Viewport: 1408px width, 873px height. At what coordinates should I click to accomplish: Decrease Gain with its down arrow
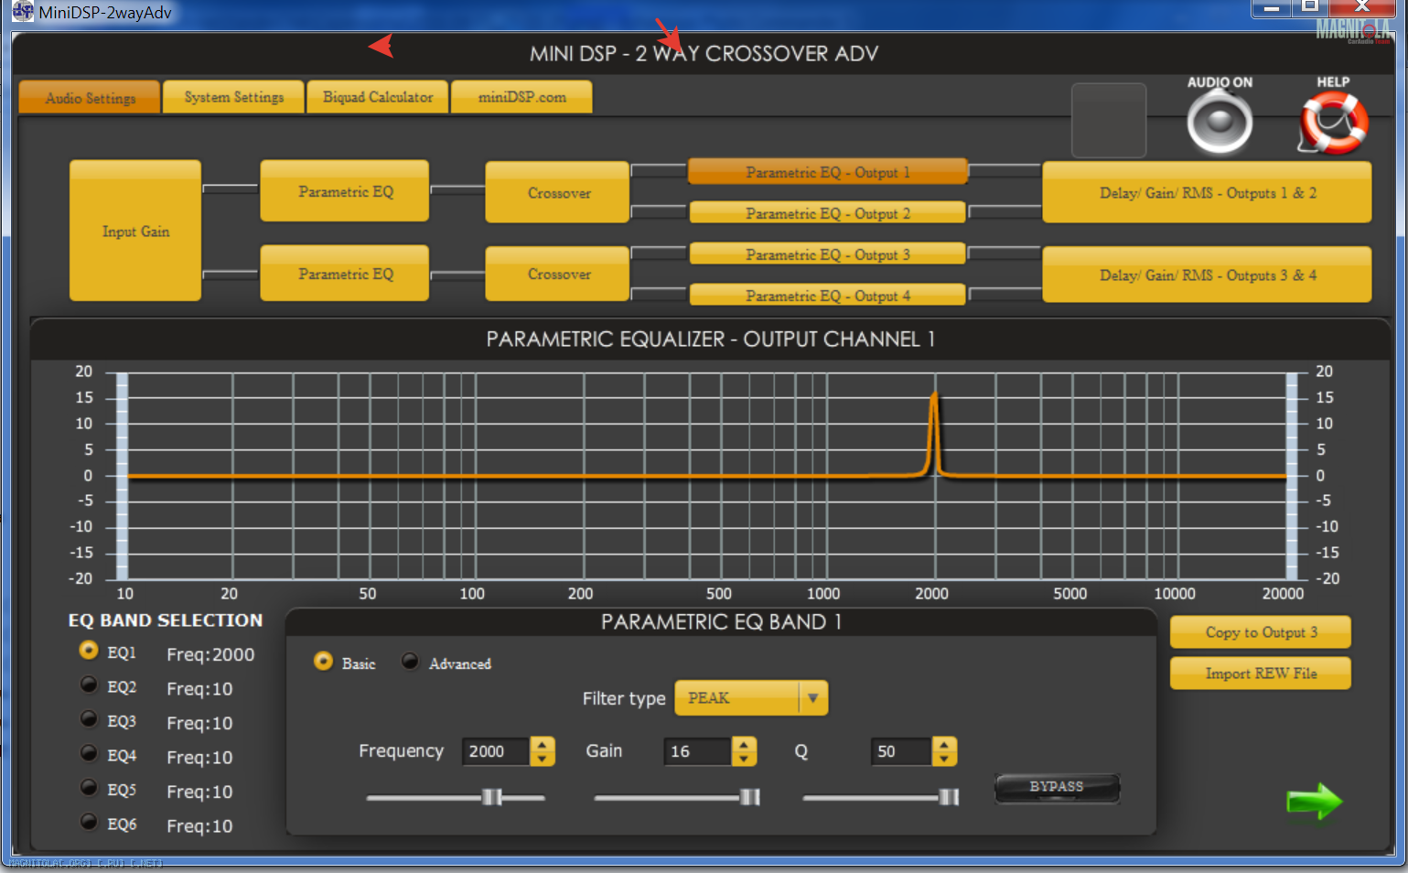pos(744,759)
